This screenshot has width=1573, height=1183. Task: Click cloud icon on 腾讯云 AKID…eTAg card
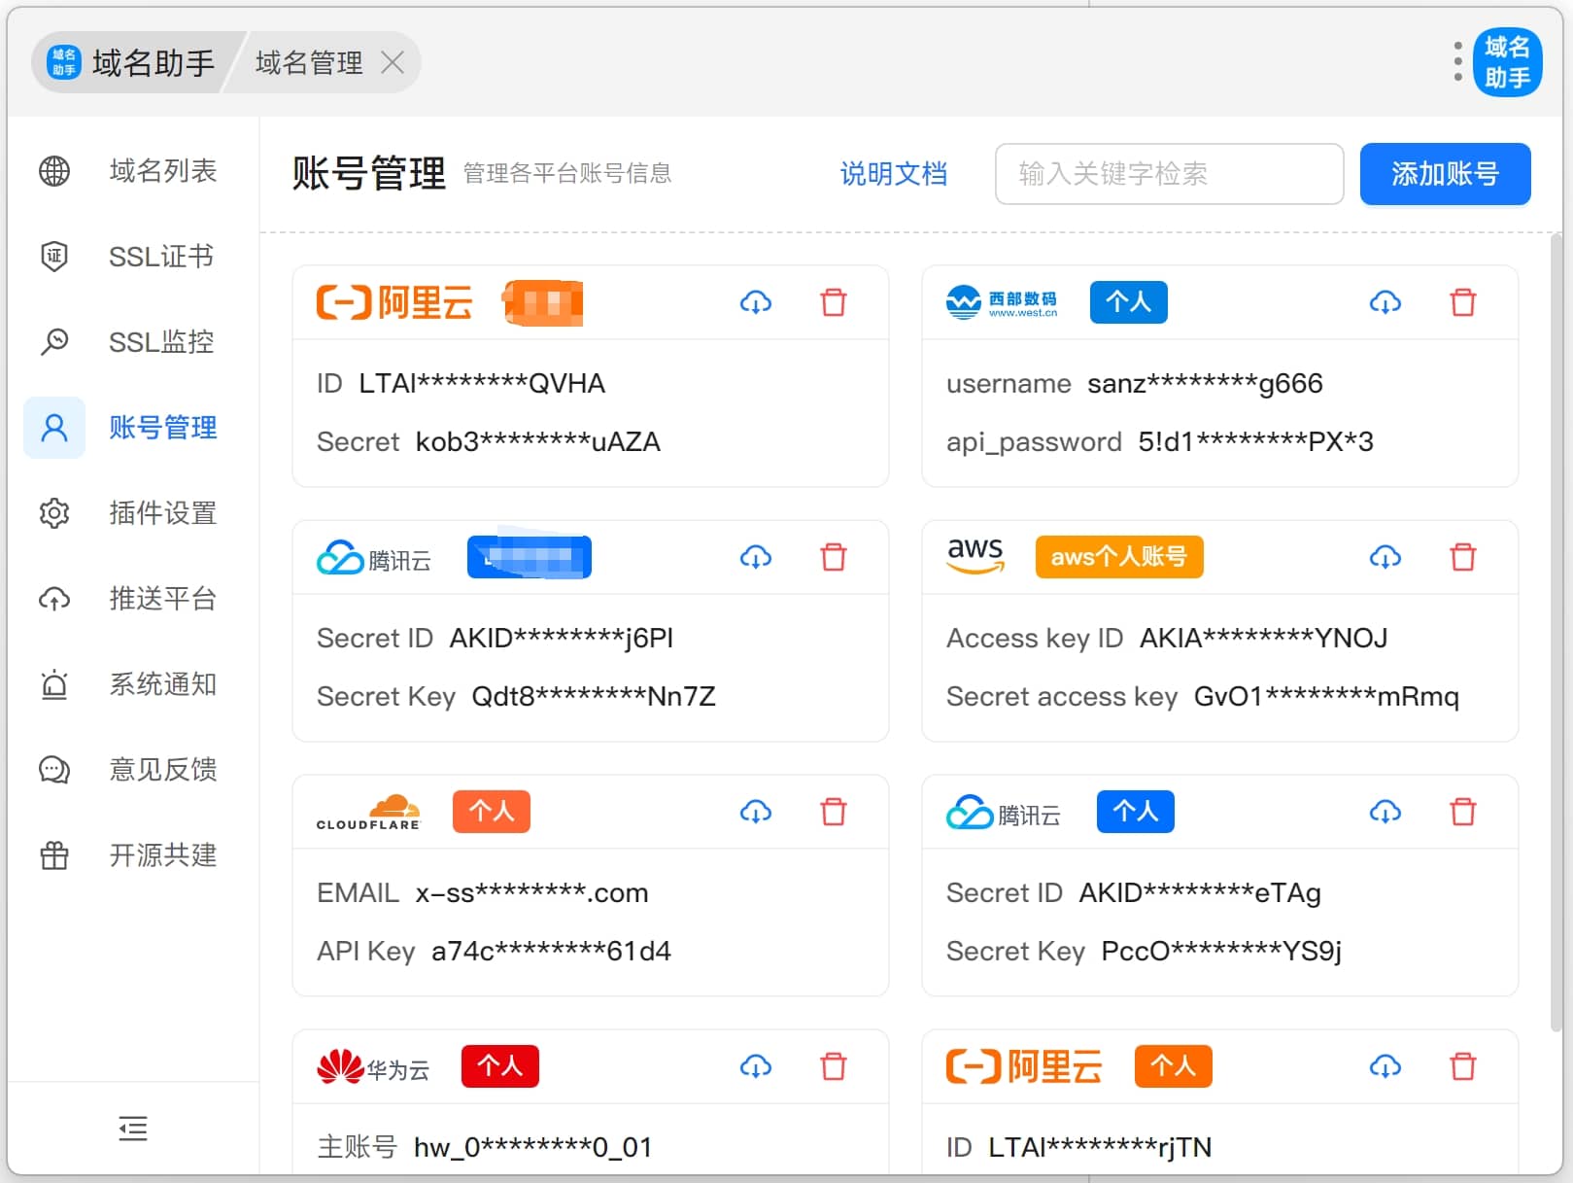tap(1385, 812)
